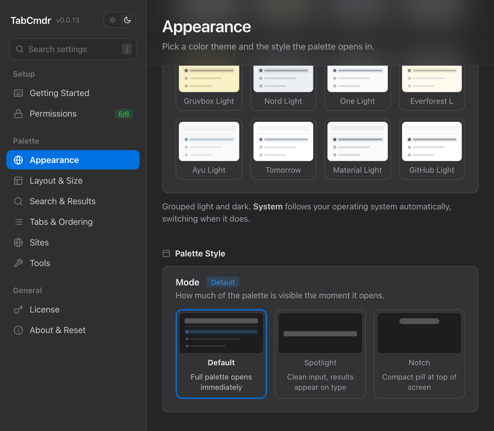Choose the Gruvbox Light theme
494x431 pixels.
pos(209,88)
